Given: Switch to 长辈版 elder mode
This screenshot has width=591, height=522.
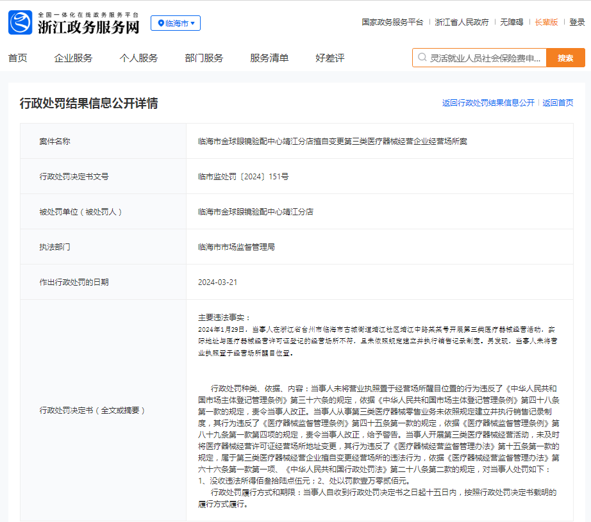Looking at the screenshot, I should pyautogui.click(x=546, y=22).
